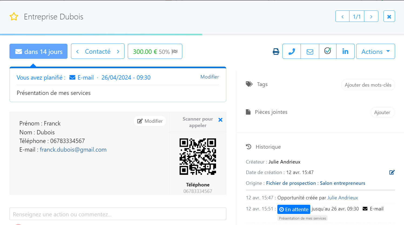Click 'Créateur : Julie Andrieux' text

[273, 162]
